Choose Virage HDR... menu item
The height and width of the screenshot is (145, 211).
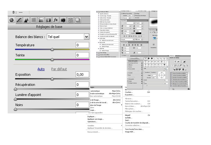coord(130,132)
